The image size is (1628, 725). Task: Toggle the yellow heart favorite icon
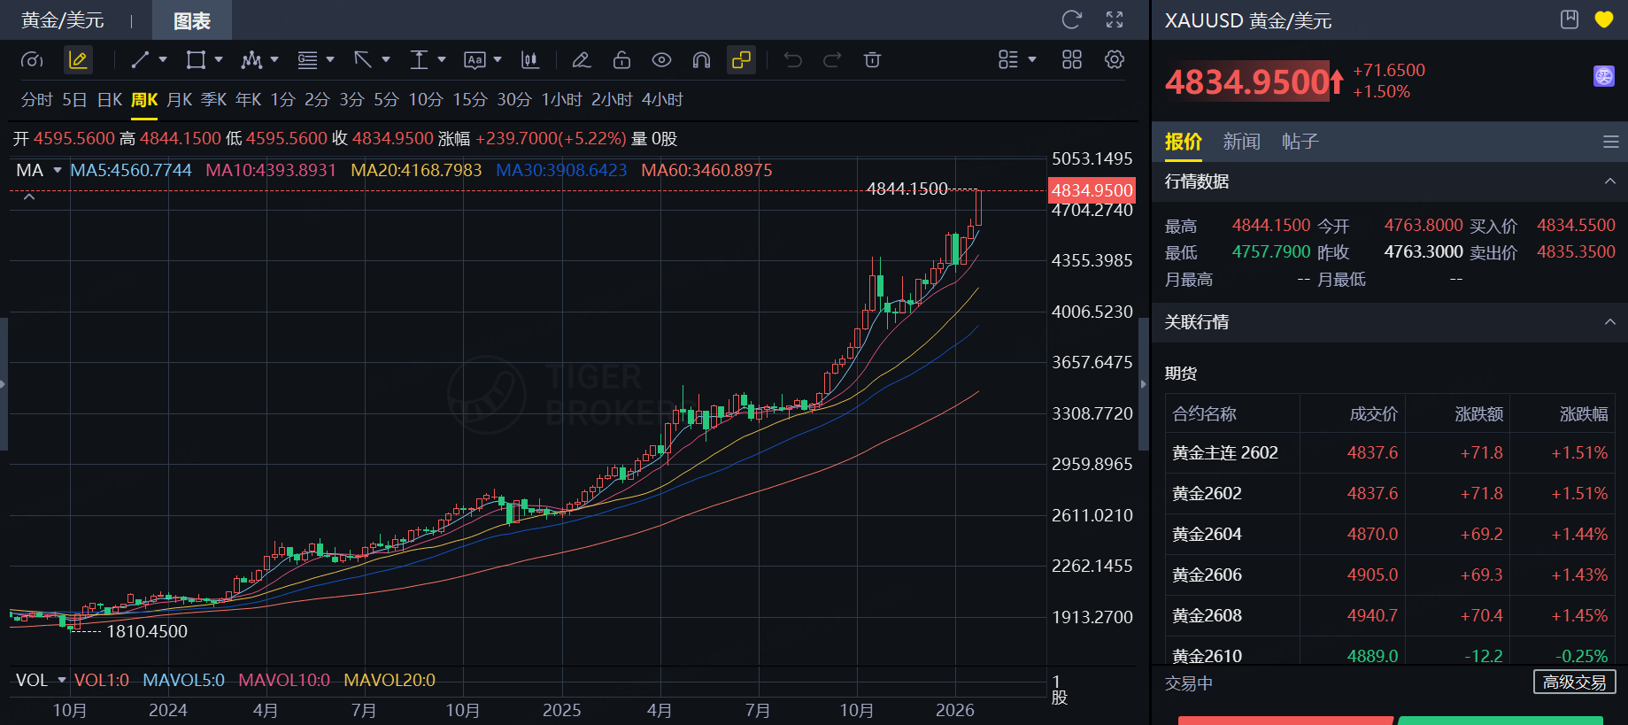(x=1604, y=19)
